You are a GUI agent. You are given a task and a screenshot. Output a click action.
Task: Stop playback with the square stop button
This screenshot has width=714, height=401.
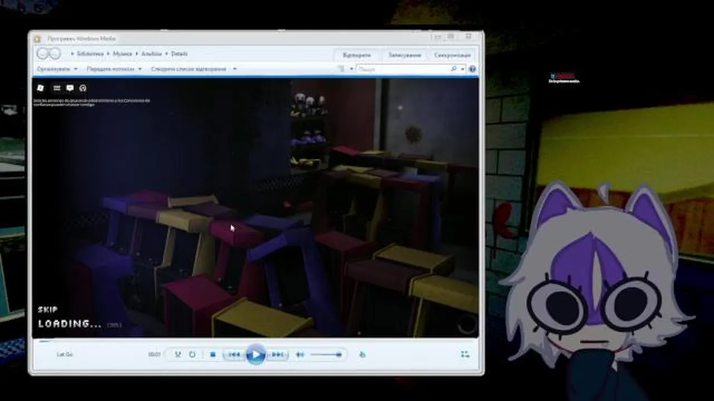coord(213,354)
